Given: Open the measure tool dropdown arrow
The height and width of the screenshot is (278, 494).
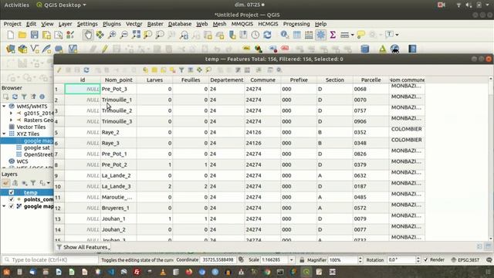Looking at the screenshot, I should (x=352, y=35).
